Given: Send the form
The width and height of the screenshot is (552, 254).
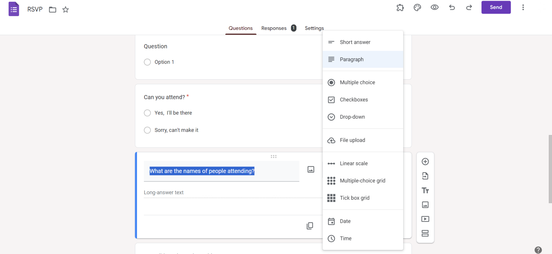Looking at the screenshot, I should click(496, 7).
